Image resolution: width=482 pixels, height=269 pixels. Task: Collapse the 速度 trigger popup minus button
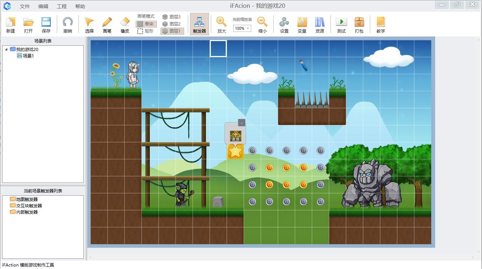click(x=242, y=123)
